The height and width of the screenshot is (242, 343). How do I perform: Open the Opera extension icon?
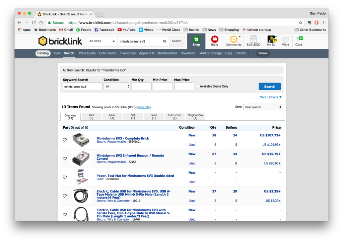316,22
